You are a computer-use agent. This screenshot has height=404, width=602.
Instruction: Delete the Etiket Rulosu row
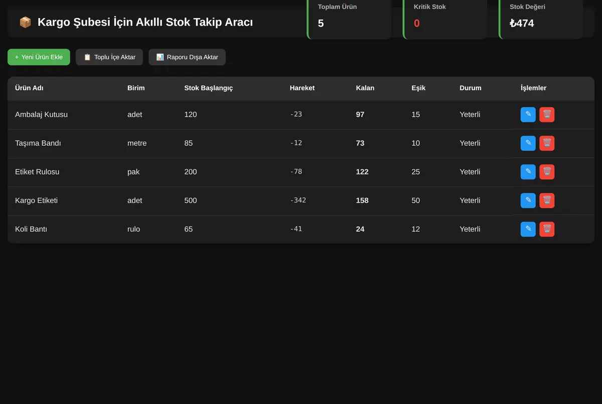(547, 172)
